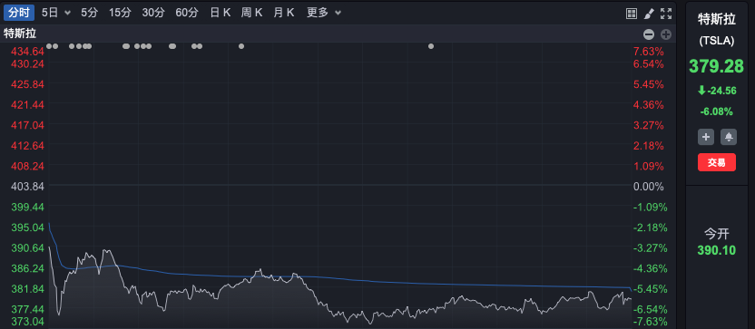Click the 今开 label
Screen dimensions: 755x329
pos(717,234)
